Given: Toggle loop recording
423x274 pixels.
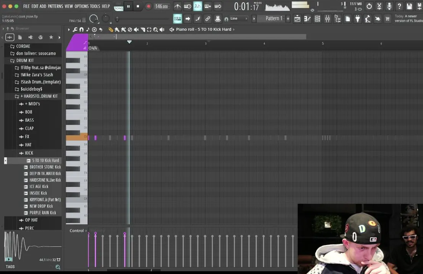Looking at the screenshot, I should (218, 6).
